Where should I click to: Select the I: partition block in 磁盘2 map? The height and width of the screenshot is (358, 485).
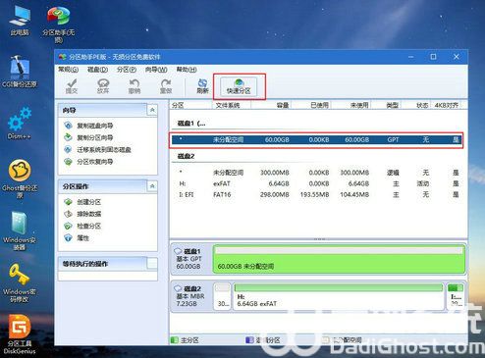coord(456,296)
